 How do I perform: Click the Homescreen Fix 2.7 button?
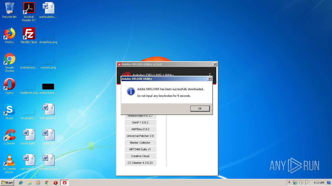pos(140,116)
